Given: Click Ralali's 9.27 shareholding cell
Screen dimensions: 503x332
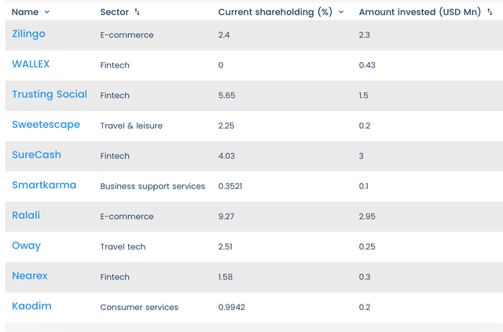Looking at the screenshot, I should point(228,217).
